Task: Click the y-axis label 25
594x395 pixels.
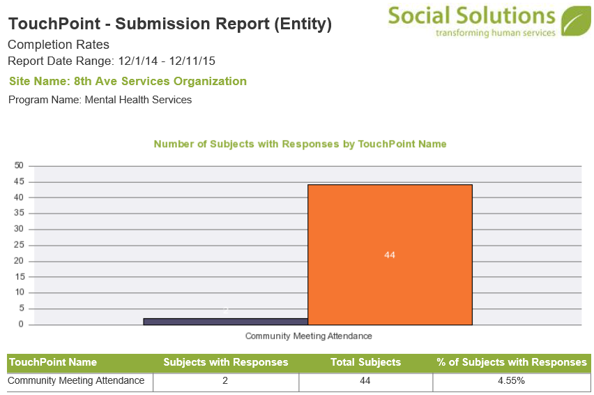Action: 19,245
